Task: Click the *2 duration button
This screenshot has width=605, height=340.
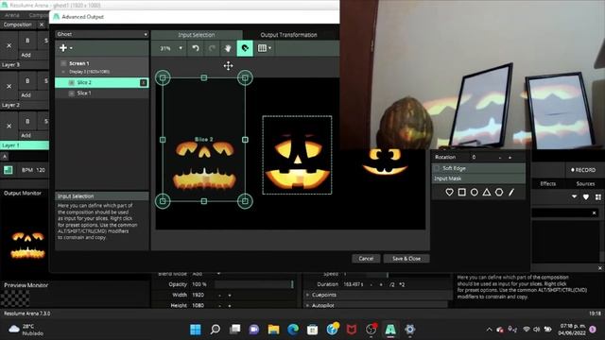Action: point(402,284)
